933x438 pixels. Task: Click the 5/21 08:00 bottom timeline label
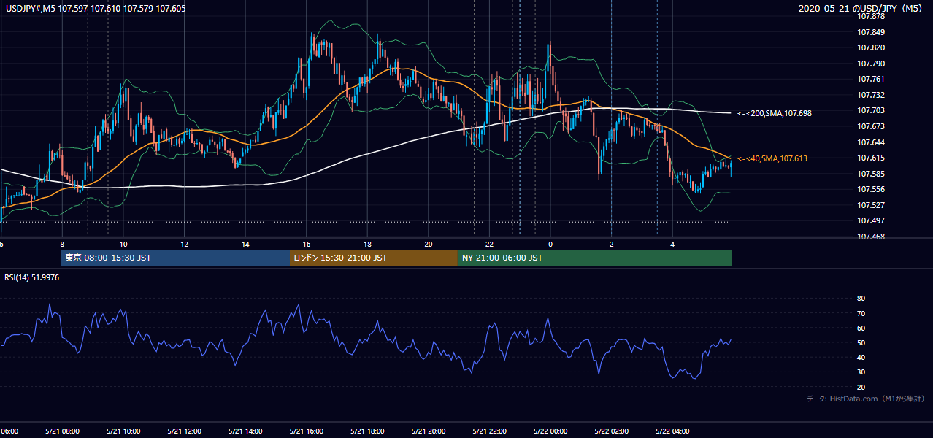coord(61,431)
